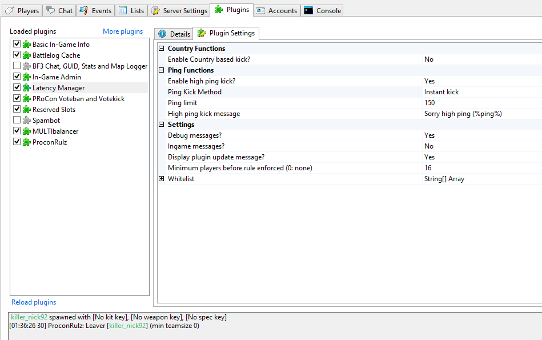The image size is (542, 340).
Task: Switch to the Server Settings tab
Action: click(179, 10)
